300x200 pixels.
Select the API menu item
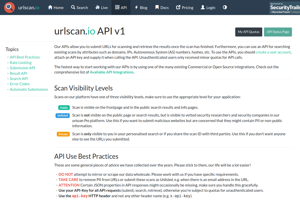121,7
